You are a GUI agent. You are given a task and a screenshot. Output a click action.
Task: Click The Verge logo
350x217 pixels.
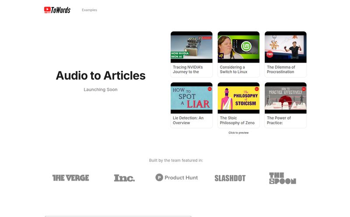click(x=70, y=178)
